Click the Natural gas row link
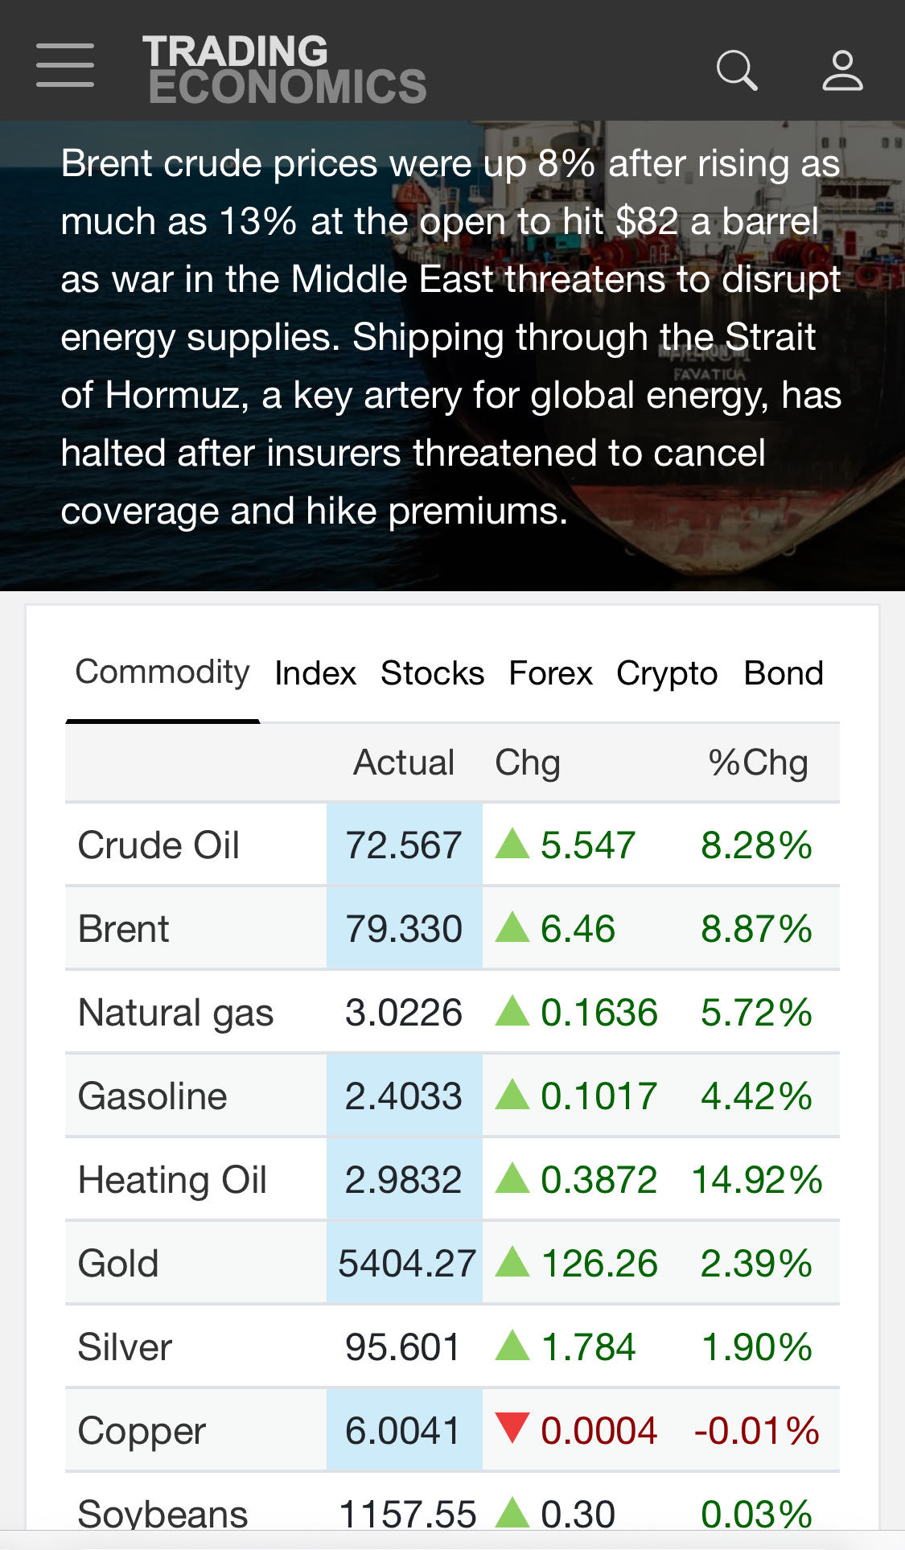 [x=175, y=1013]
